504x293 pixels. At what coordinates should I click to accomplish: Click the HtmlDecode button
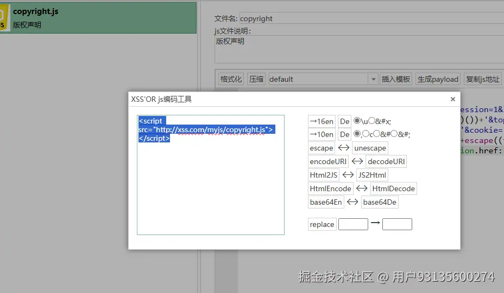(393, 188)
